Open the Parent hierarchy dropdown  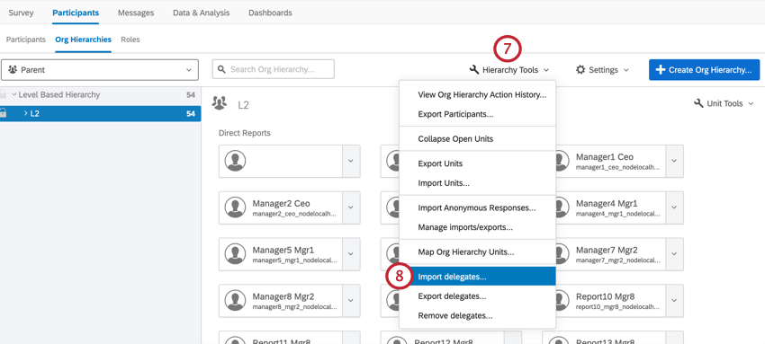[100, 69]
